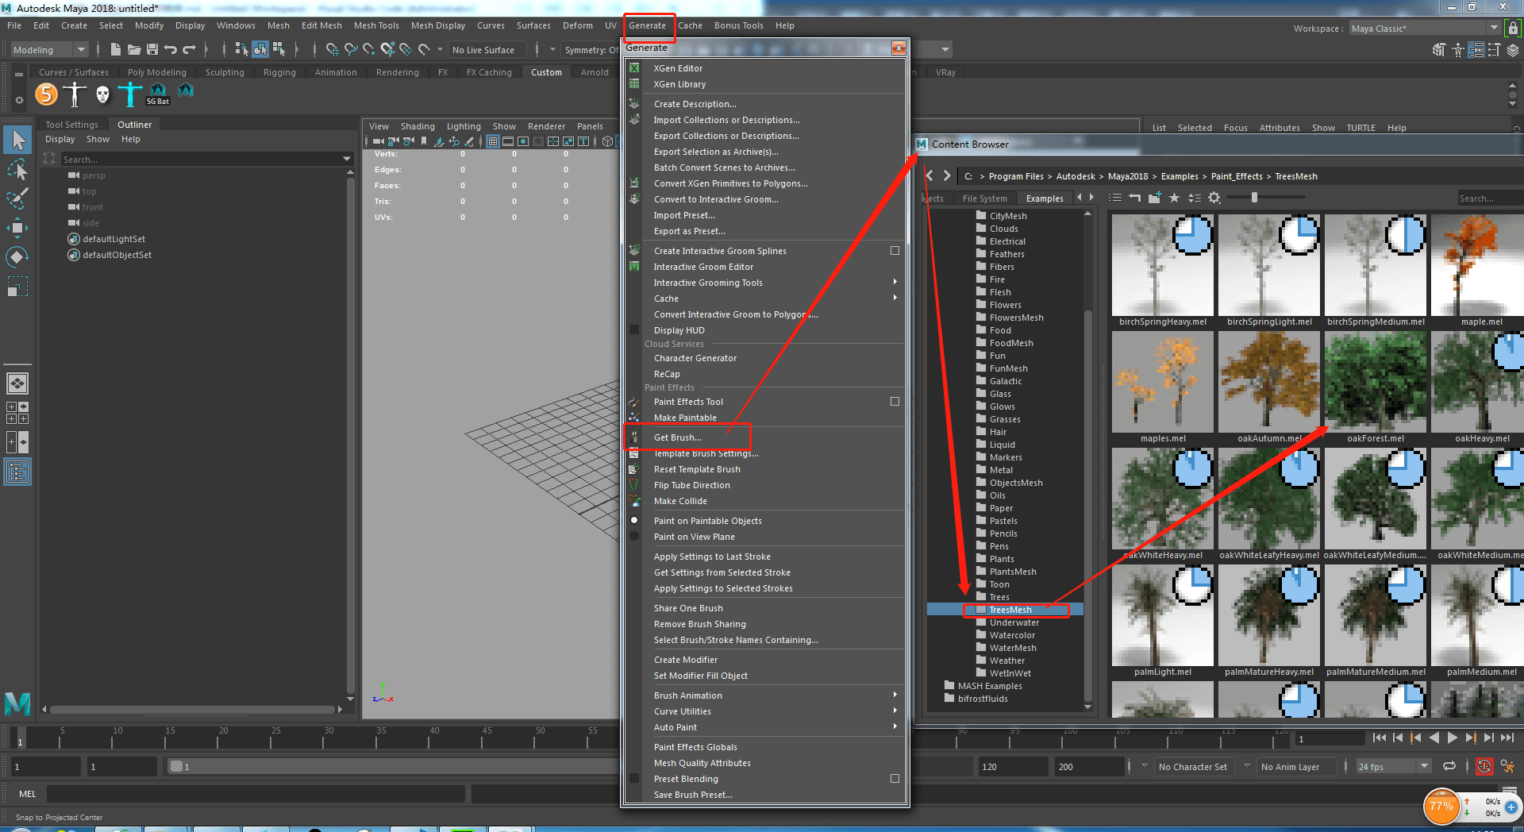Open the File System tab in Content Browser
Image resolution: width=1524 pixels, height=832 pixels.
984,198
